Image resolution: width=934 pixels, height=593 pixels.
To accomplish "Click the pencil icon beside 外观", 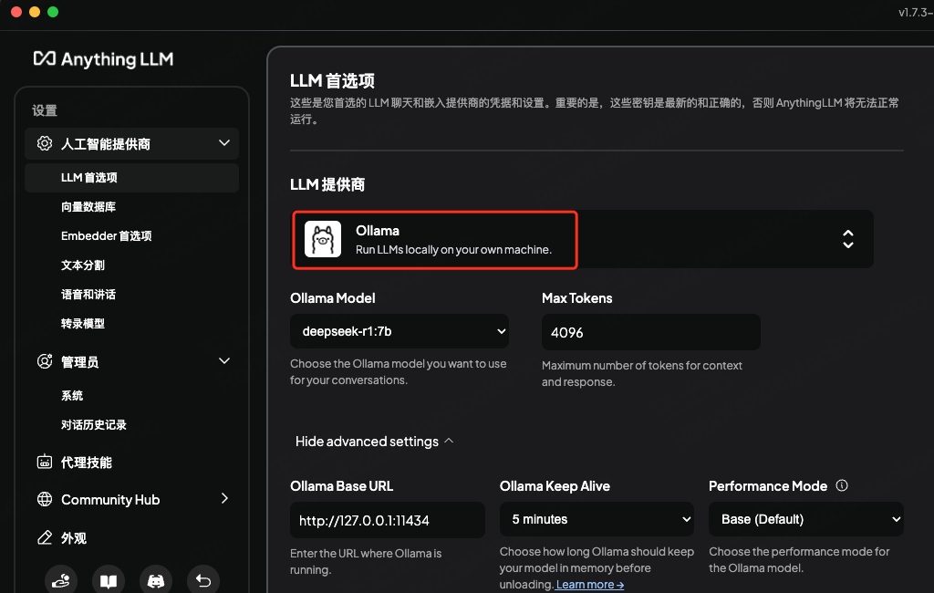I will pos(45,537).
